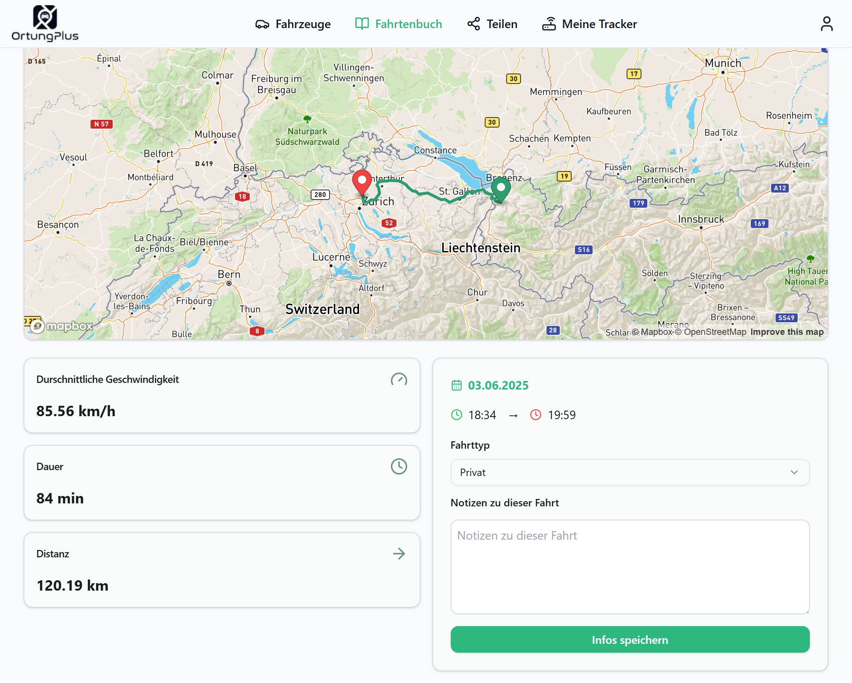Click the green start time clock icon

pos(456,415)
